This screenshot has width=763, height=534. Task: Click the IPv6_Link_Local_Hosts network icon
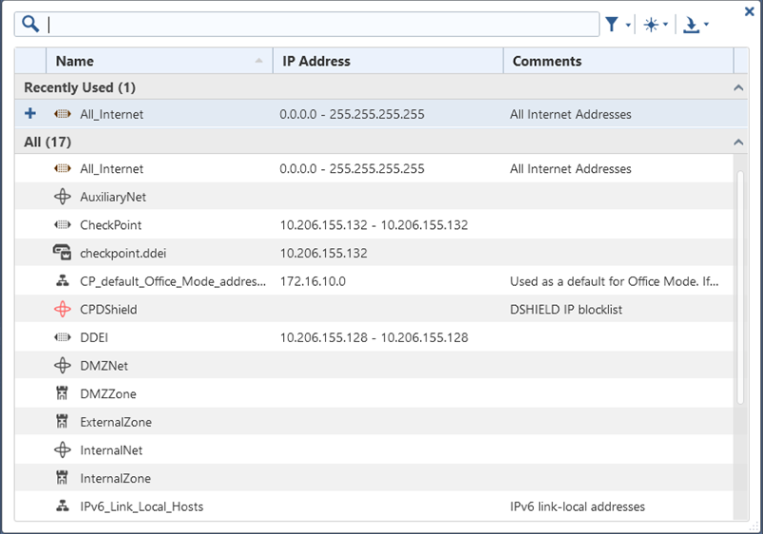[x=63, y=506]
